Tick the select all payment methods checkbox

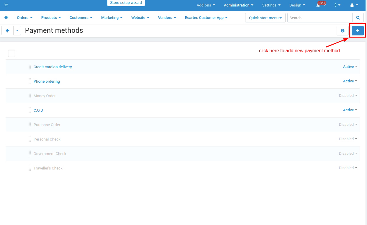click(x=12, y=53)
